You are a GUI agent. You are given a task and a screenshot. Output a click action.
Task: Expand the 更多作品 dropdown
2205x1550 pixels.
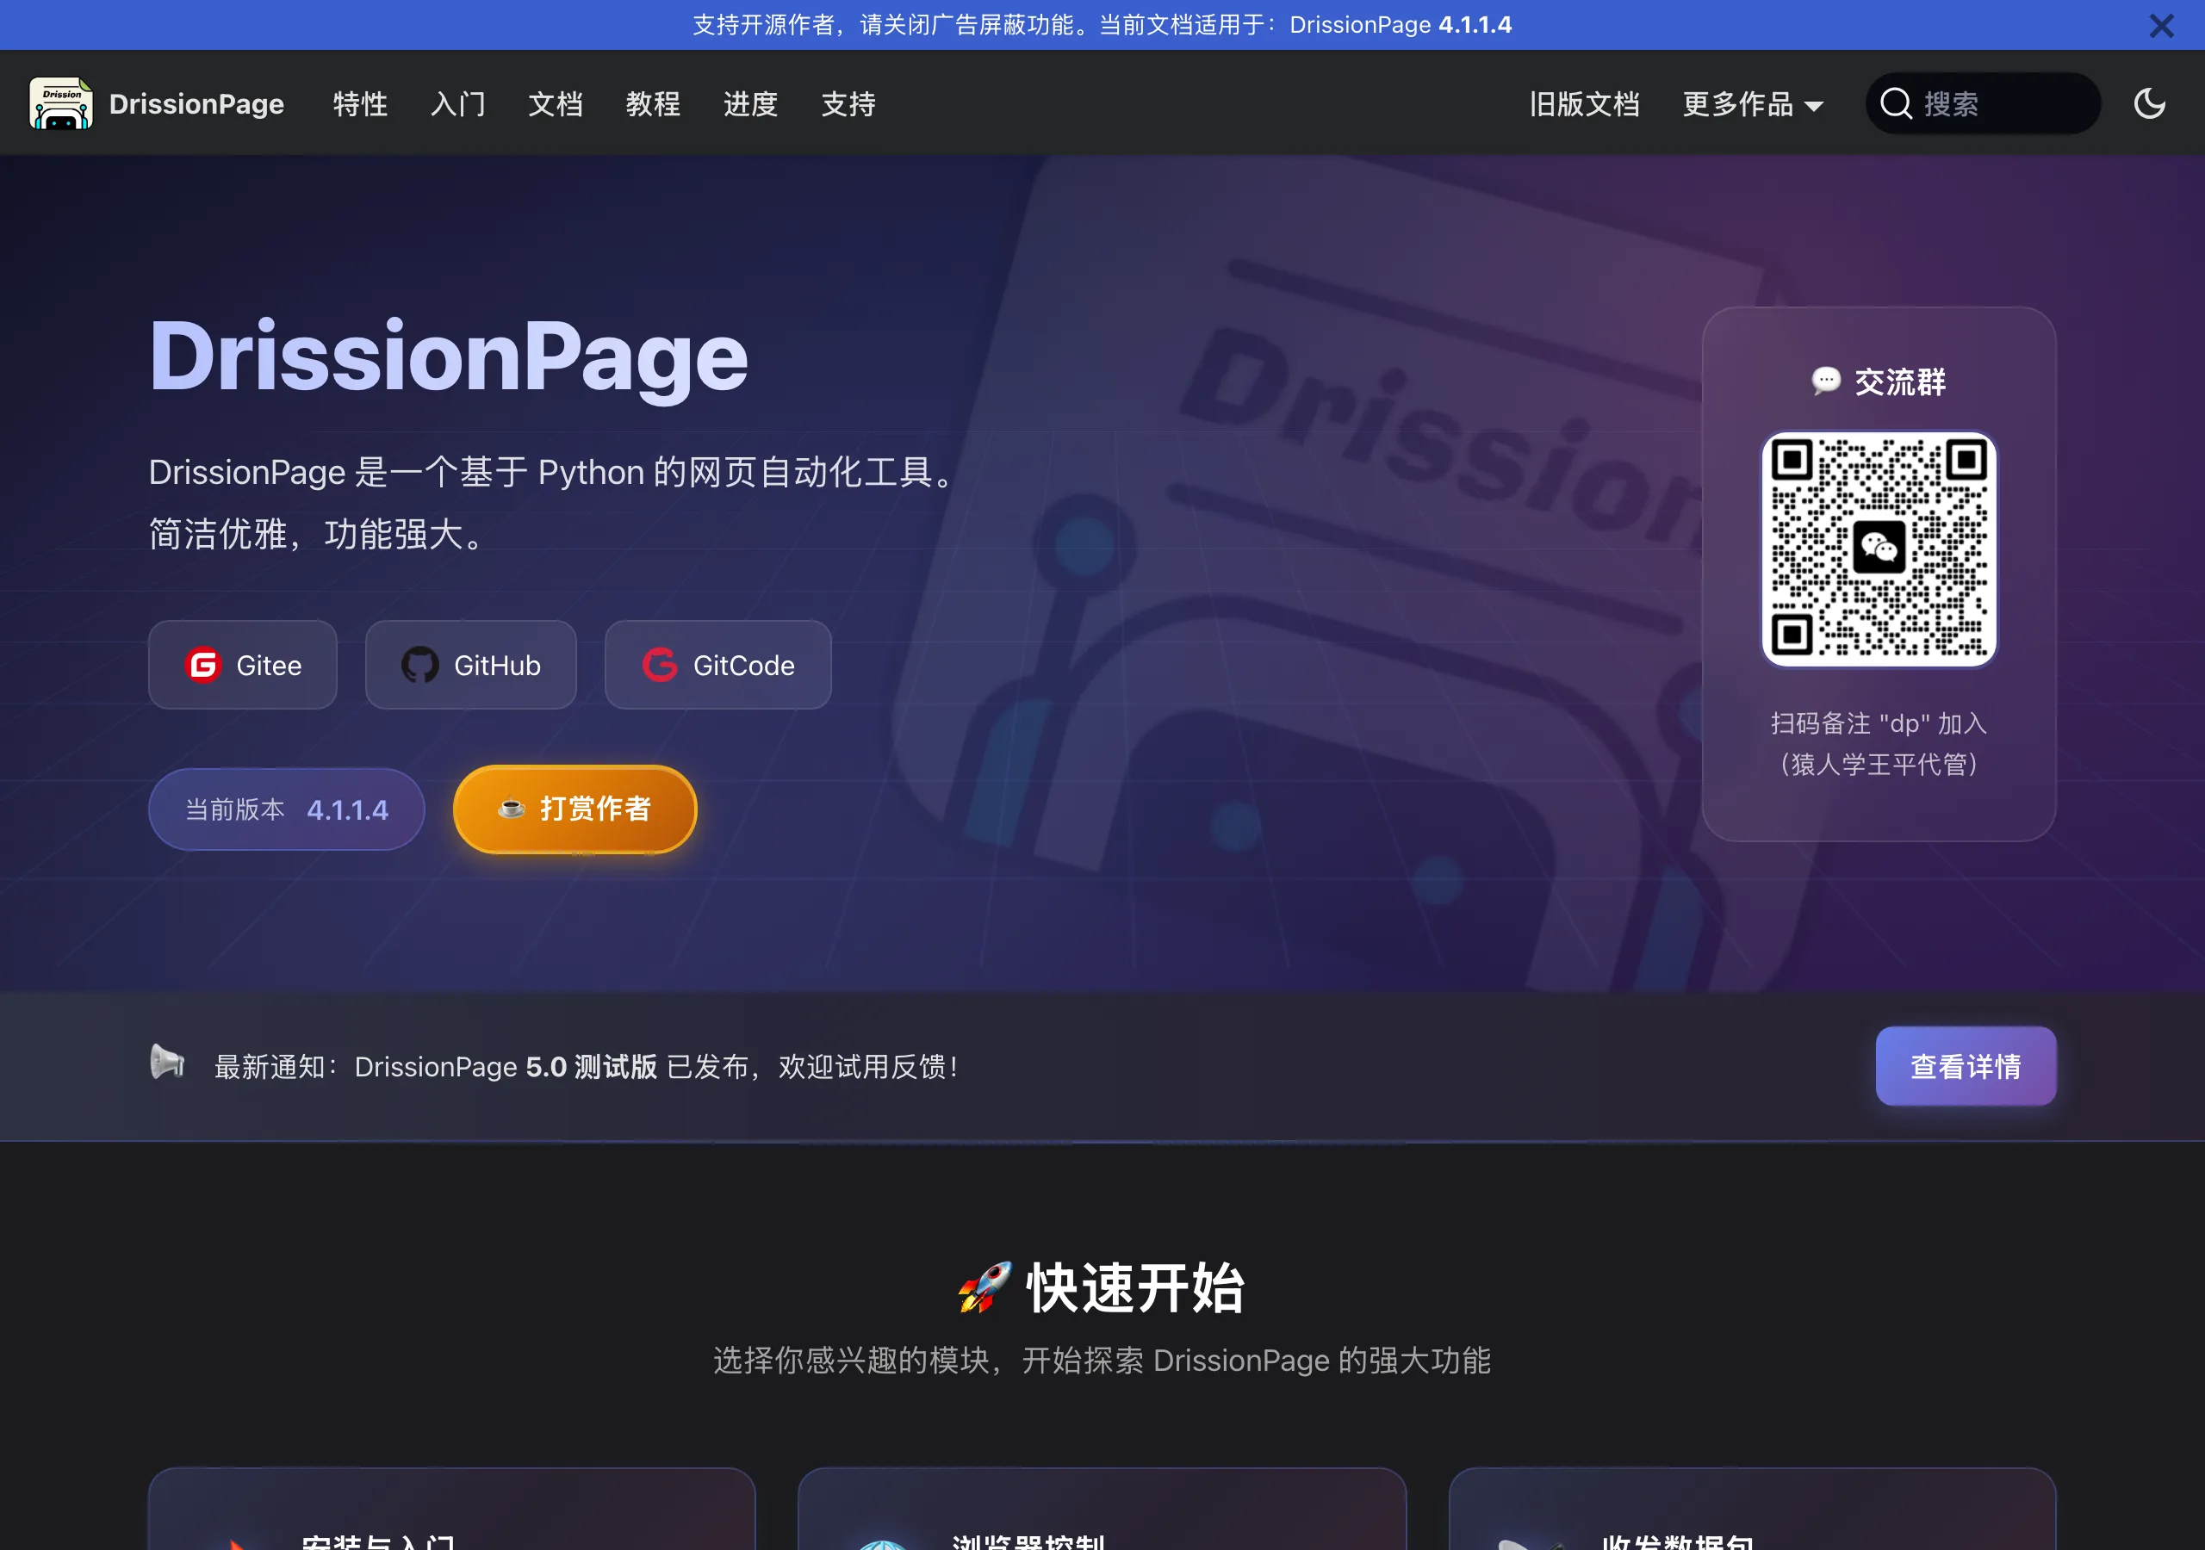pos(1753,103)
